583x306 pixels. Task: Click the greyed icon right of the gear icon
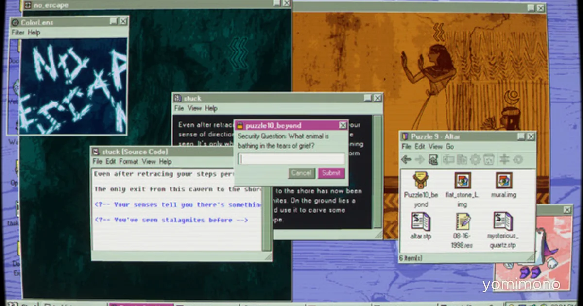489,159
